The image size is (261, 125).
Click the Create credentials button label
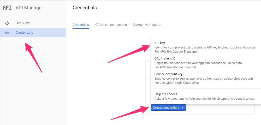coord(166,108)
